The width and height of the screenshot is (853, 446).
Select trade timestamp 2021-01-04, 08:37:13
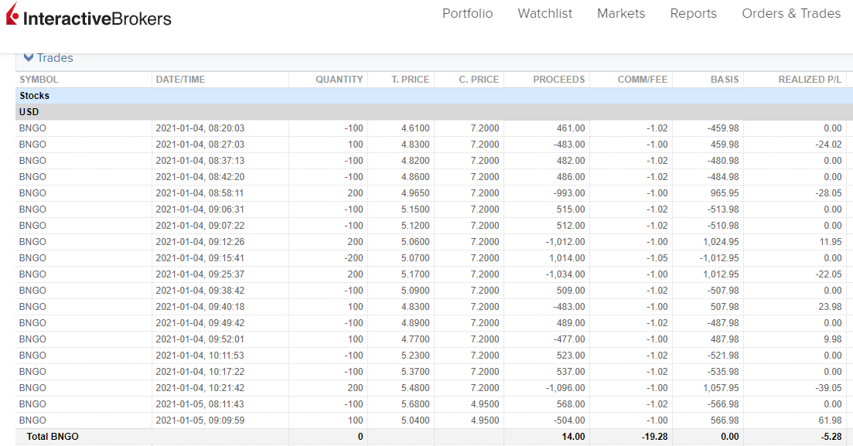pyautogui.click(x=200, y=161)
